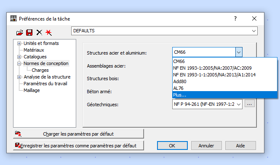Expand the Catalogues tree node
The height and width of the screenshot is (165, 280).
click(x=19, y=57)
